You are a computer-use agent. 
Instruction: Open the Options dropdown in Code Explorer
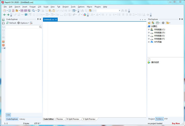[x=23, y=23]
